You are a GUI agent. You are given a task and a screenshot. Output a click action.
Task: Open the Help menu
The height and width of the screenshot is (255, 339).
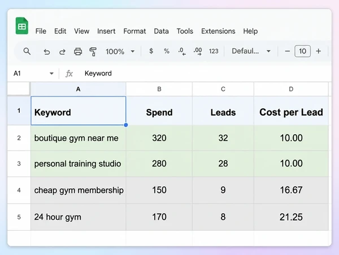(x=250, y=31)
